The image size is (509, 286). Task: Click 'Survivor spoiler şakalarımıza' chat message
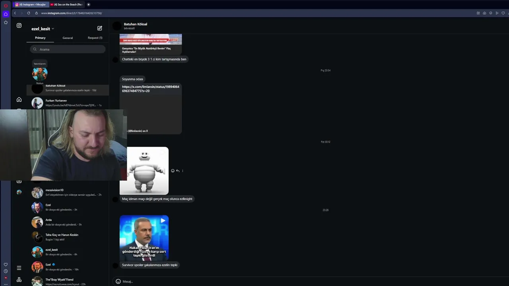coord(150,265)
